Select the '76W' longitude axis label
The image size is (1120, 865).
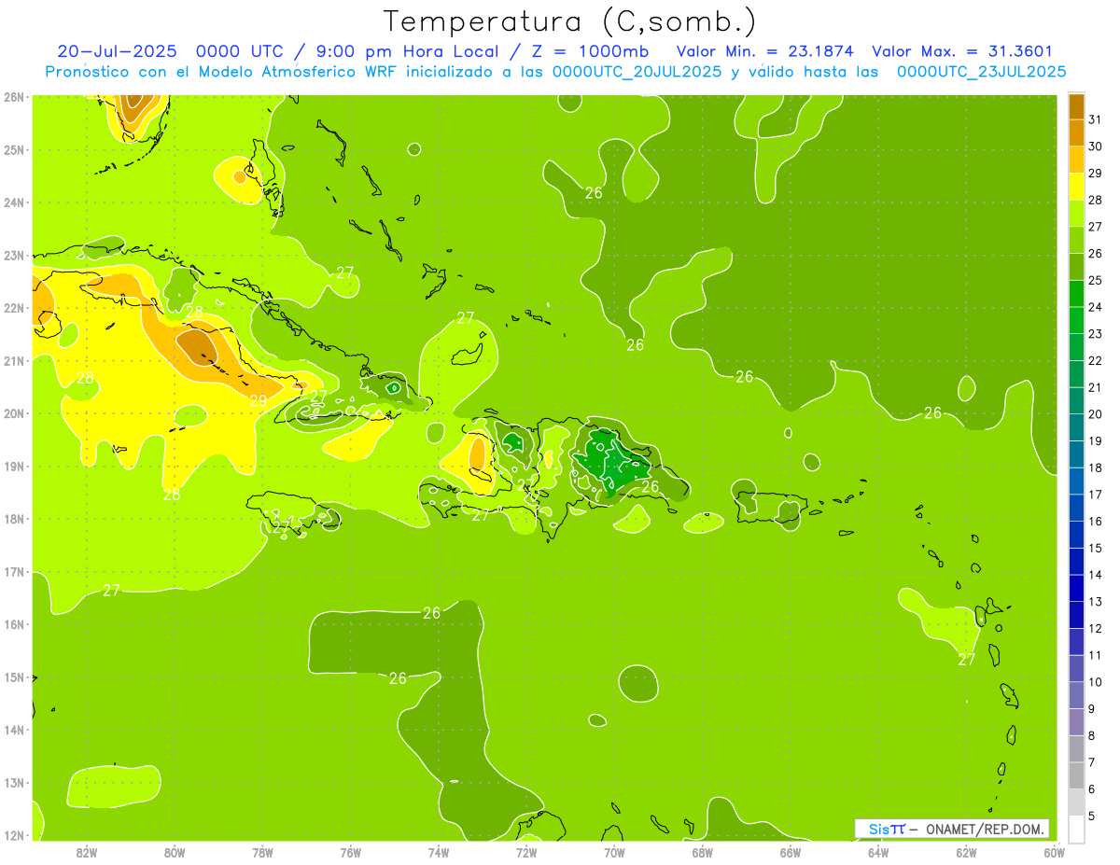pos(351,852)
